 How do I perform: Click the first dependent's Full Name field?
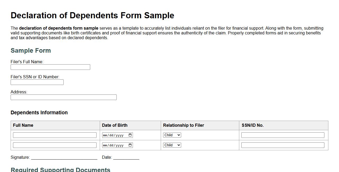coord(54,135)
